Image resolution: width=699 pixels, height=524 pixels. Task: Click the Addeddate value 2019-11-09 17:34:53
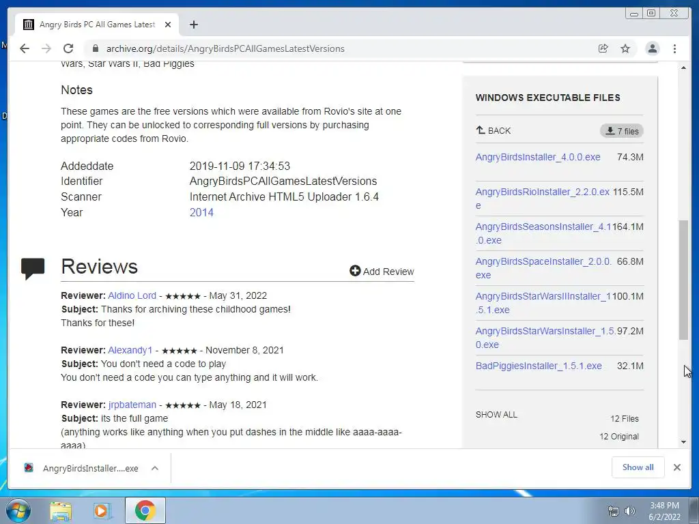[x=240, y=166]
